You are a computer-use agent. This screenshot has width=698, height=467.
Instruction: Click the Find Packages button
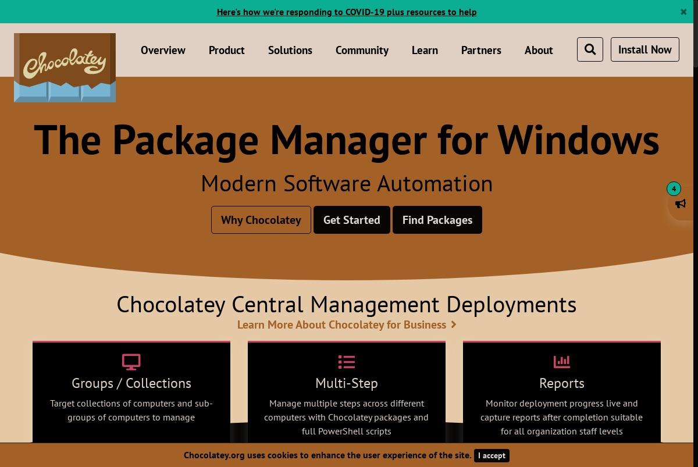[x=437, y=220]
